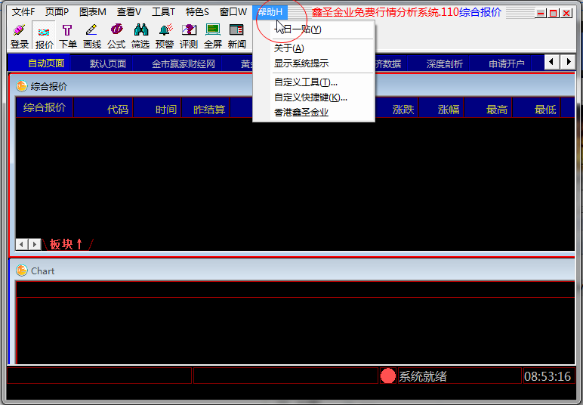Switch to the 深度剖析 tab
The width and height of the screenshot is (583, 405).
click(x=445, y=63)
